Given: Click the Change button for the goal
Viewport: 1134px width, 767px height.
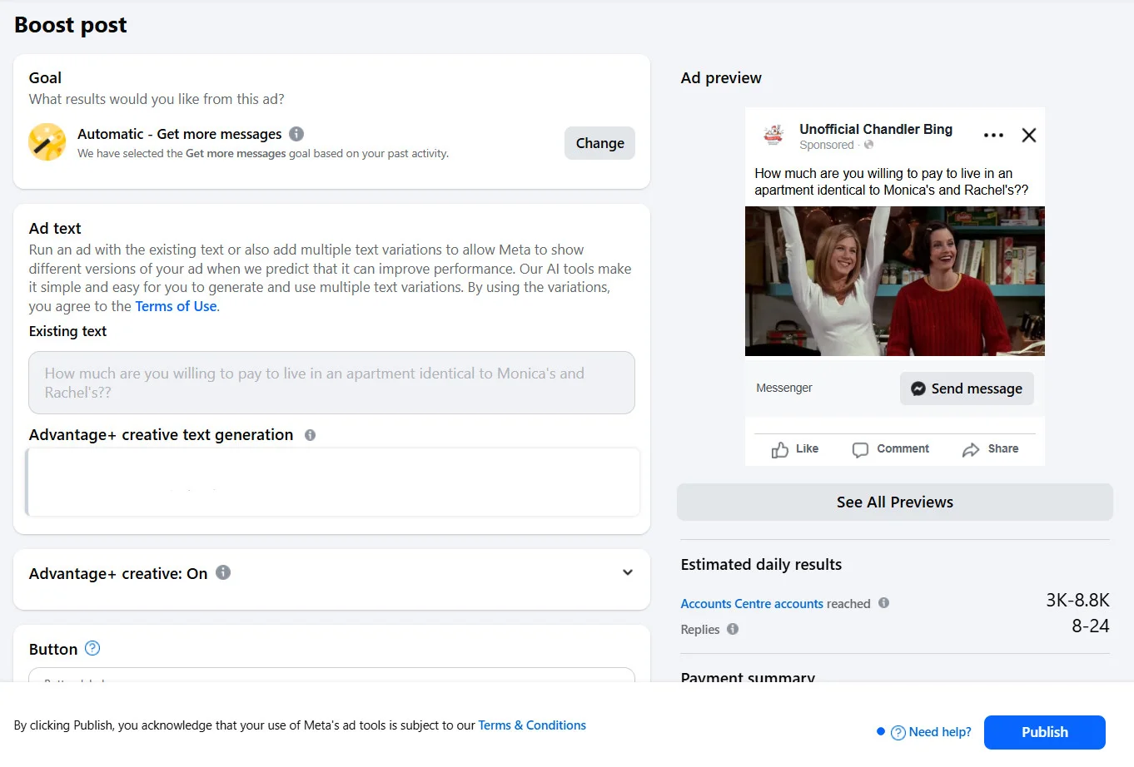Looking at the screenshot, I should tap(599, 143).
